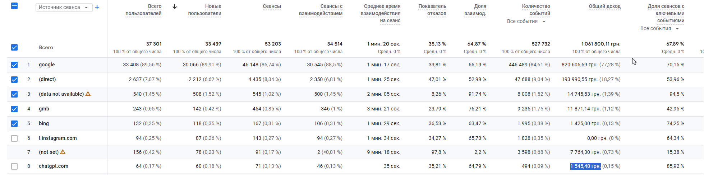Click the gmb source row label
The image size is (704, 175).
44,109
